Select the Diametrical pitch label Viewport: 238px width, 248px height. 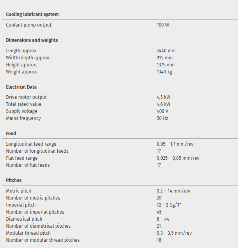tap(24, 219)
